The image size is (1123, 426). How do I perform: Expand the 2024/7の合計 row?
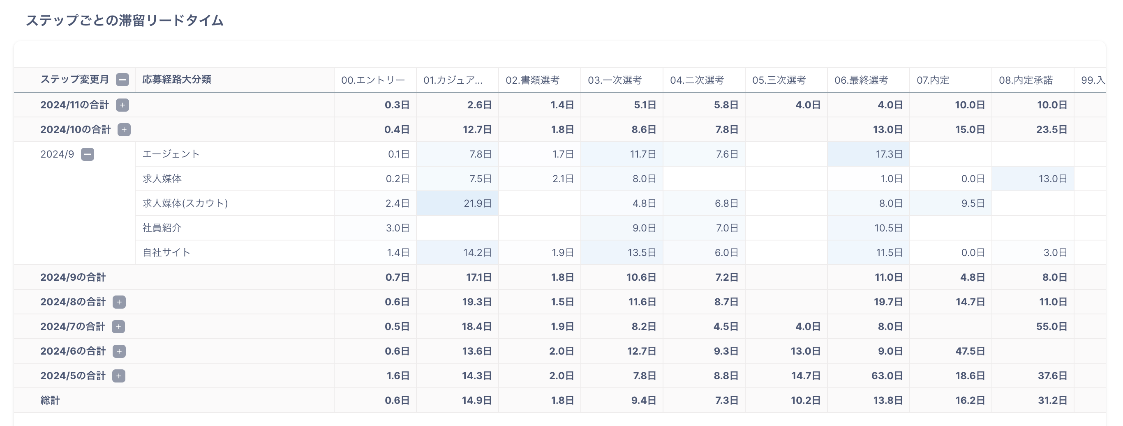(118, 327)
